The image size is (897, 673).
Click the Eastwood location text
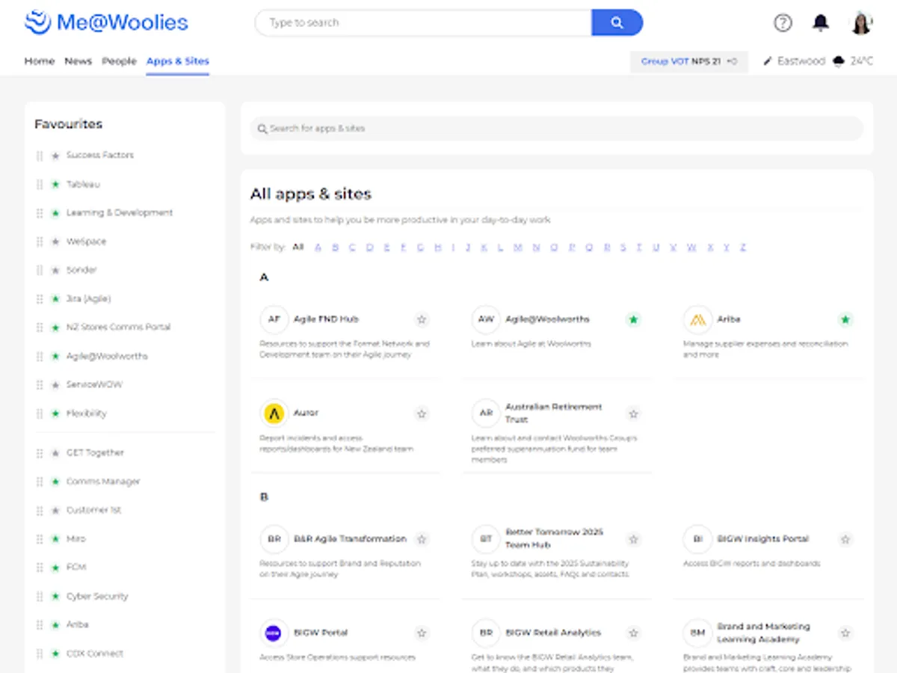point(801,61)
